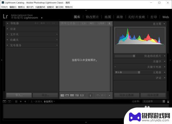Viewport: 172px width, 124px height.
Task: Switch to Compare view in the toolbar
Action: 72,95
